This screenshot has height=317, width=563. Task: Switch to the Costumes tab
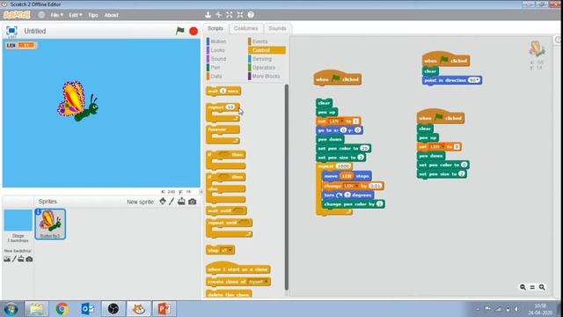(x=246, y=28)
